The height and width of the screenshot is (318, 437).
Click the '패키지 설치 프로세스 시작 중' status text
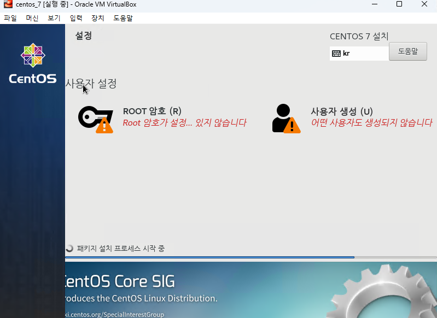click(121, 248)
